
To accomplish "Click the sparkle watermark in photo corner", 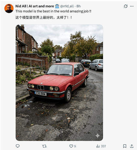I will 97,136.
